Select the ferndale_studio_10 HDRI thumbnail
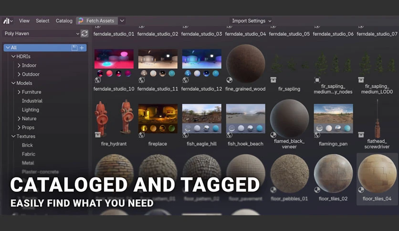Screen dimensions: 399x231 pyautogui.click(x=114, y=63)
